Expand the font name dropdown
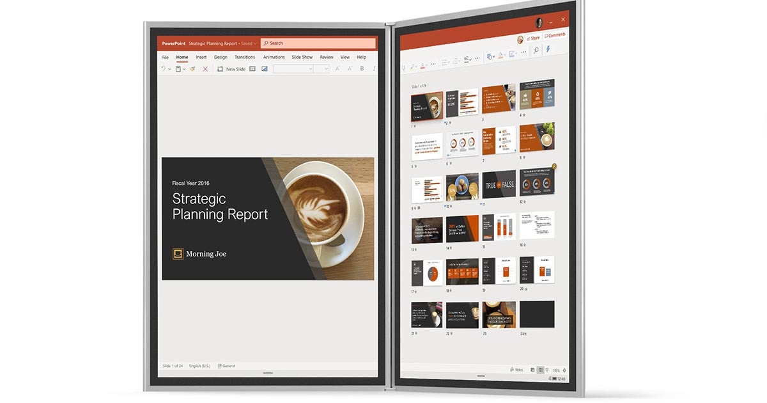 point(311,69)
